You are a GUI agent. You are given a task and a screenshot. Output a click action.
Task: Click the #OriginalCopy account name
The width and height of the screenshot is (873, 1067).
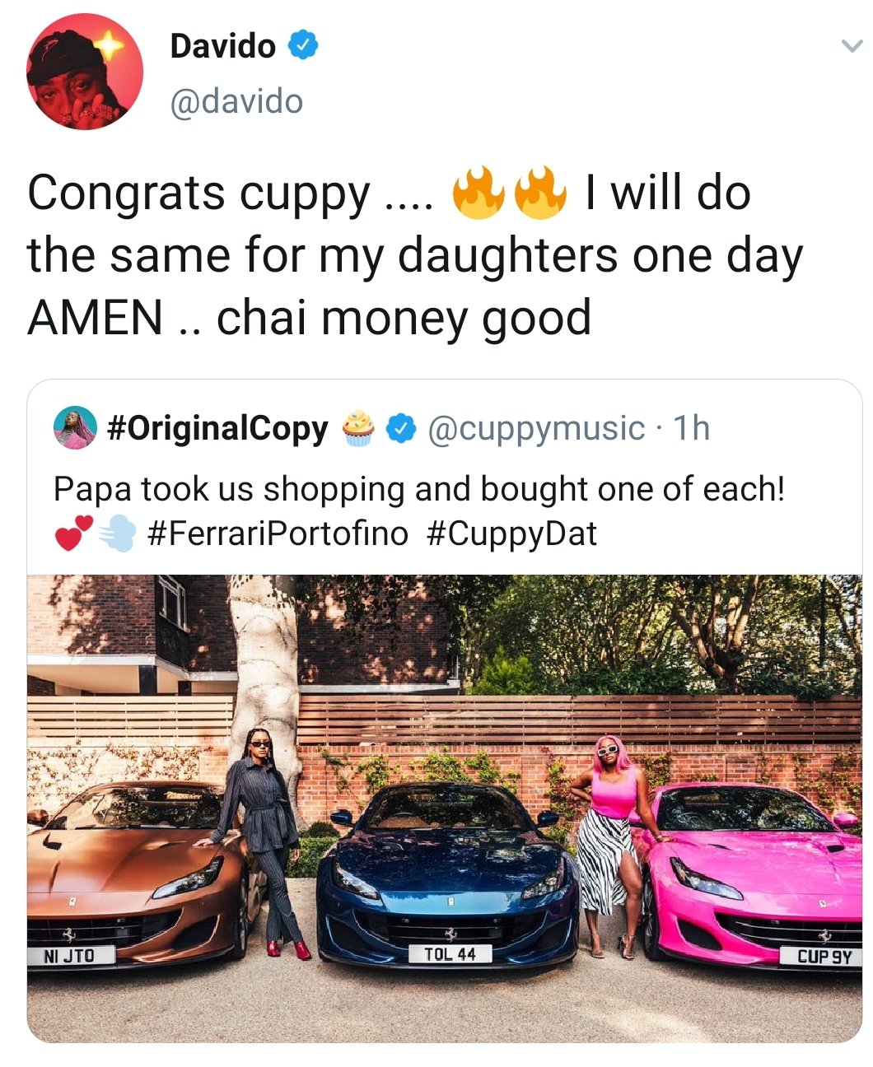[x=217, y=428]
